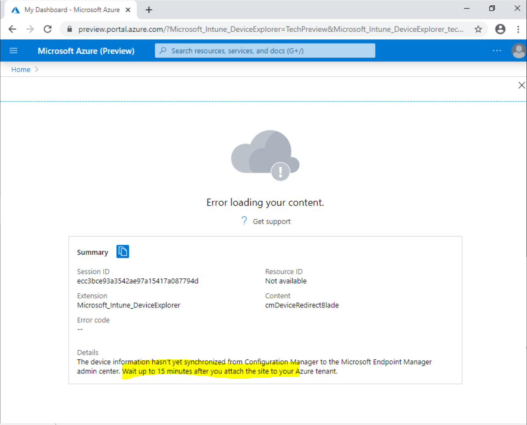Click the padlock site info icon

pos(70,29)
